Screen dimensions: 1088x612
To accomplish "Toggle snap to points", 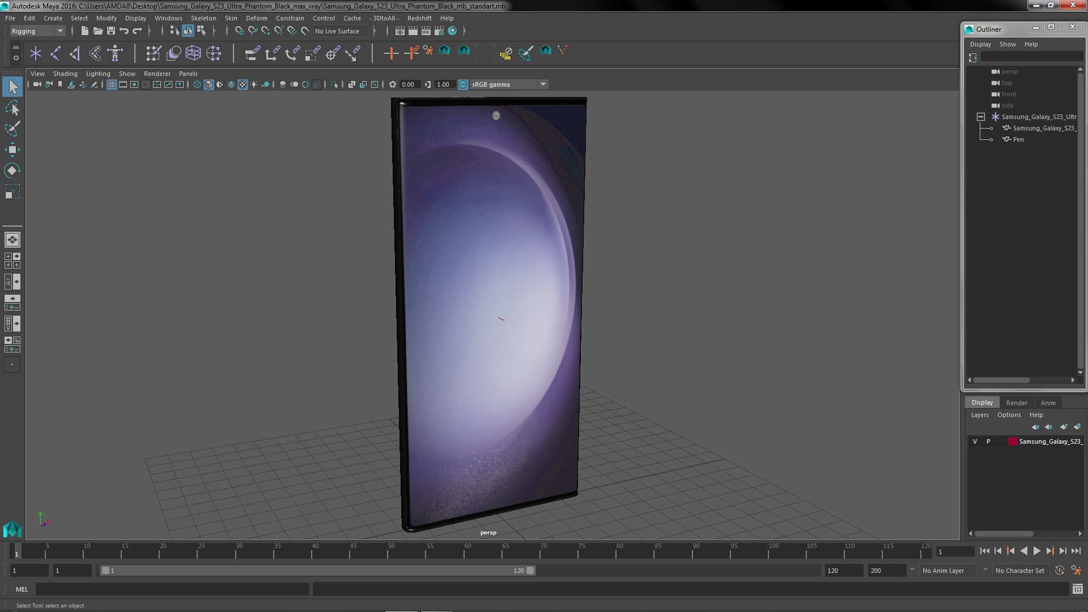I will point(265,31).
